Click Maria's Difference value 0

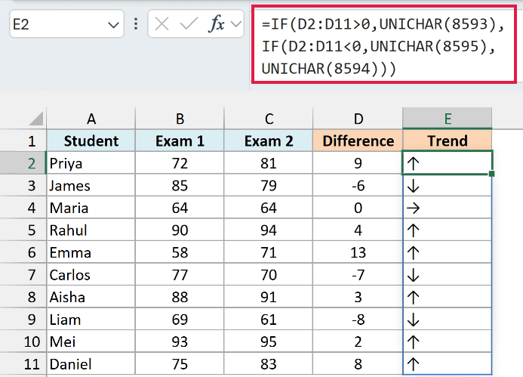[x=358, y=208]
